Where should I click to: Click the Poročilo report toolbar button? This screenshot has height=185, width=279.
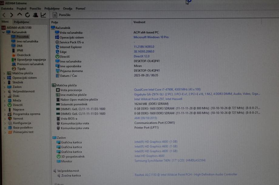[x=62, y=15]
